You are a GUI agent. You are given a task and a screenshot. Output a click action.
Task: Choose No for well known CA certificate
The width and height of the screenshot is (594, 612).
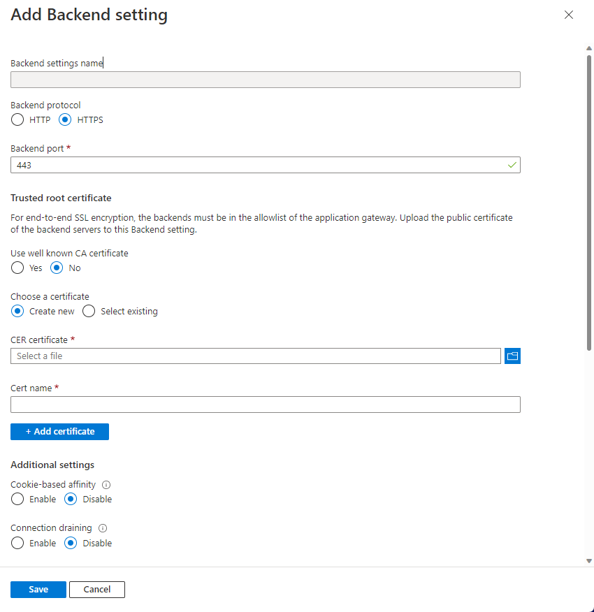(57, 268)
